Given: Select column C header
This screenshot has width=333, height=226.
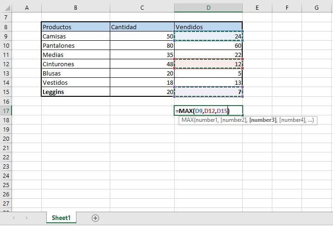Looking at the screenshot, I should coord(142,8).
